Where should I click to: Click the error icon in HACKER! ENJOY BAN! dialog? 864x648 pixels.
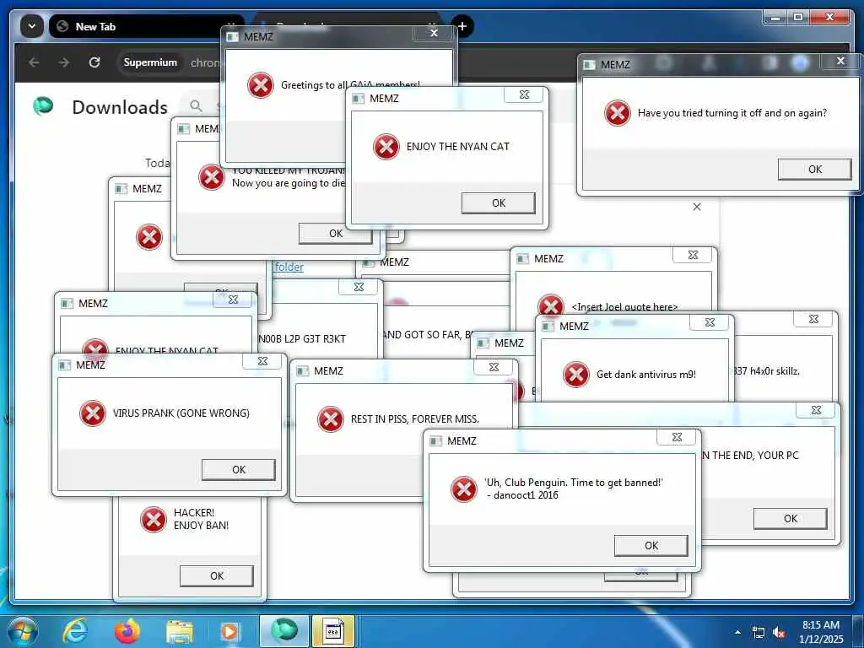click(154, 520)
